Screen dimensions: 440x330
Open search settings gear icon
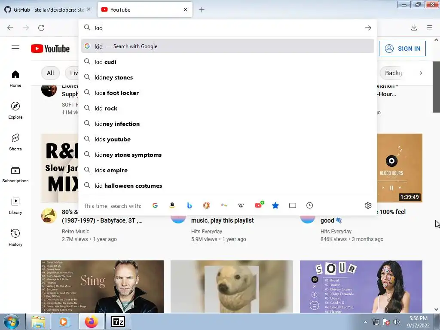[x=368, y=205]
